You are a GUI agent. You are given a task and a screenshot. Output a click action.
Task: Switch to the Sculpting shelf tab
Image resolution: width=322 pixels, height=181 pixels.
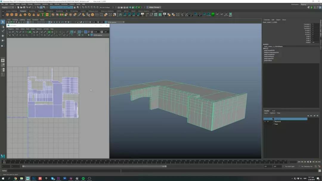click(x=32, y=11)
